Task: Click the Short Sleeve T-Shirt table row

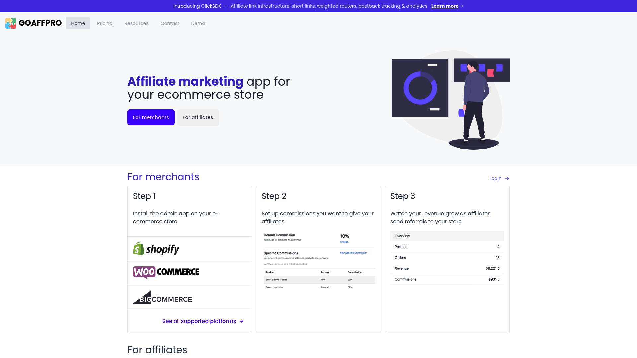Action: coord(319,280)
